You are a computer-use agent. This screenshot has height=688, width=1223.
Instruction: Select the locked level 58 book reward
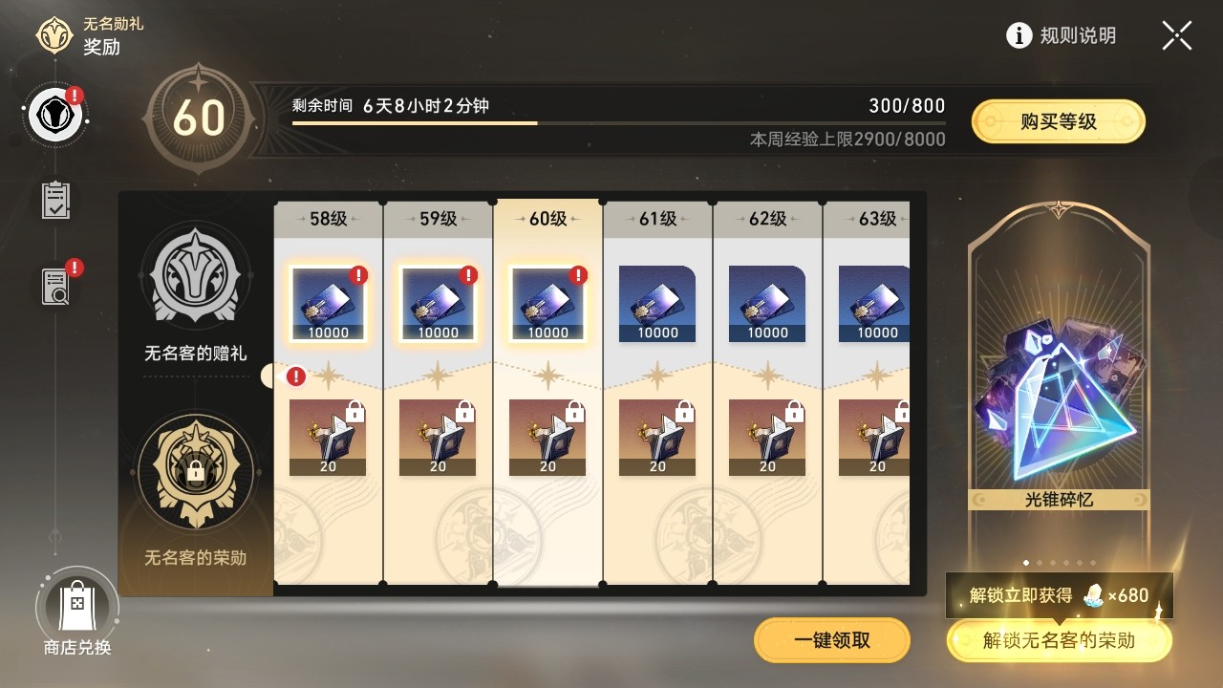tap(328, 438)
